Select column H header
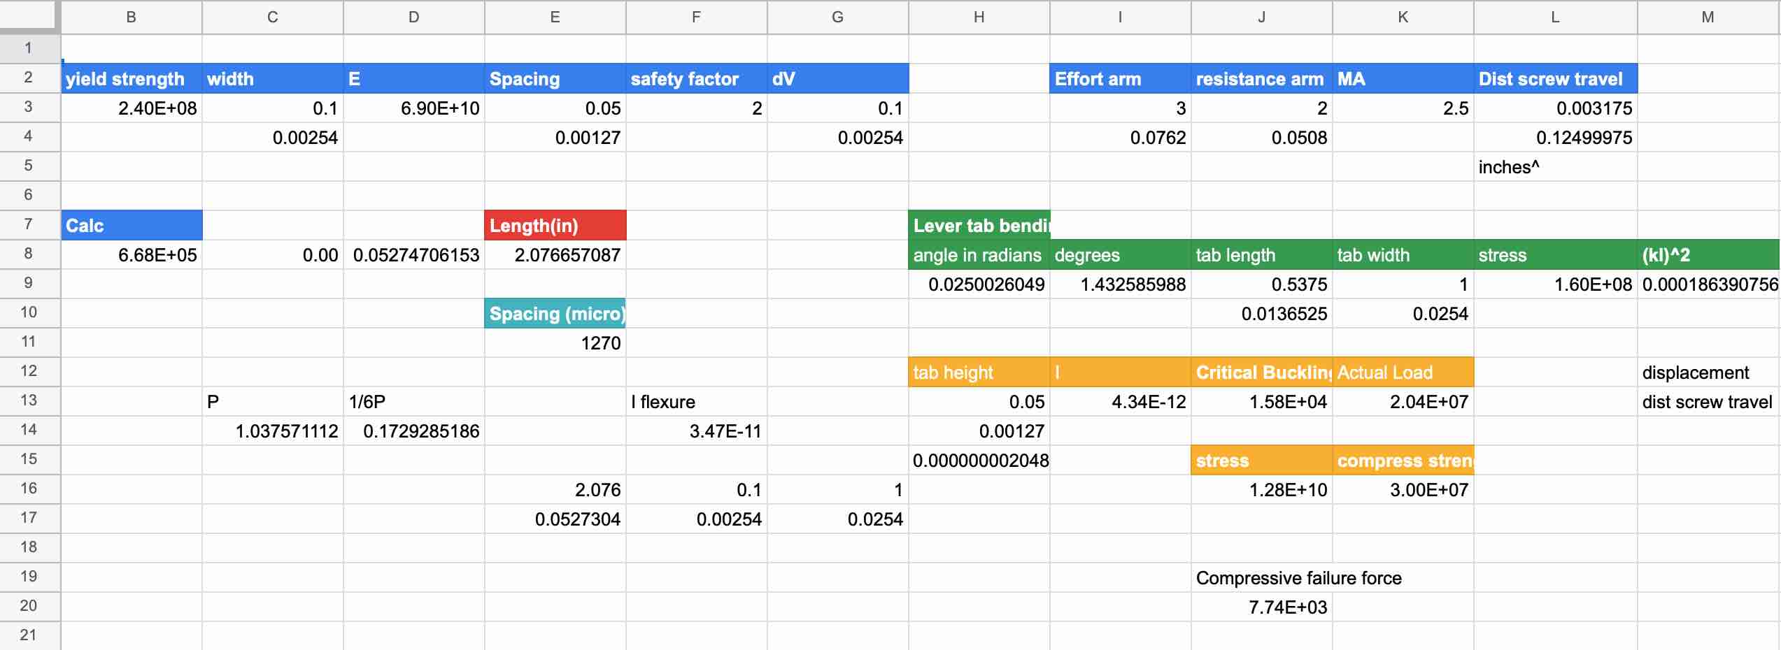 [979, 17]
